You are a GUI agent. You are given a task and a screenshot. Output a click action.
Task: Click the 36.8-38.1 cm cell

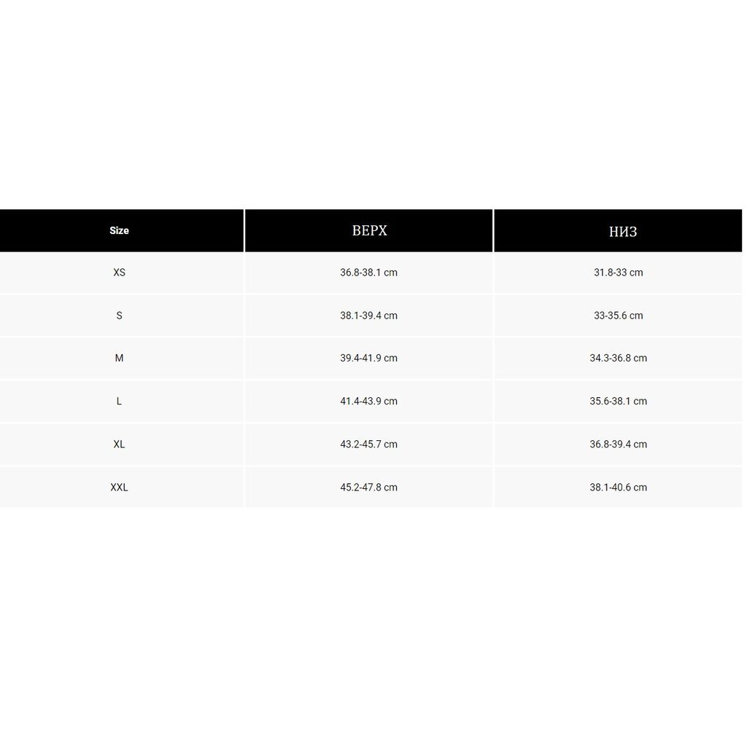pos(368,273)
